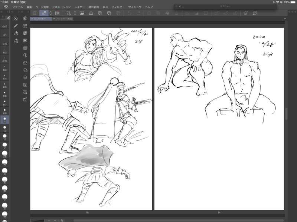Click the Fill bucket icon
Screen dimensions: 297x222
point(167,13)
